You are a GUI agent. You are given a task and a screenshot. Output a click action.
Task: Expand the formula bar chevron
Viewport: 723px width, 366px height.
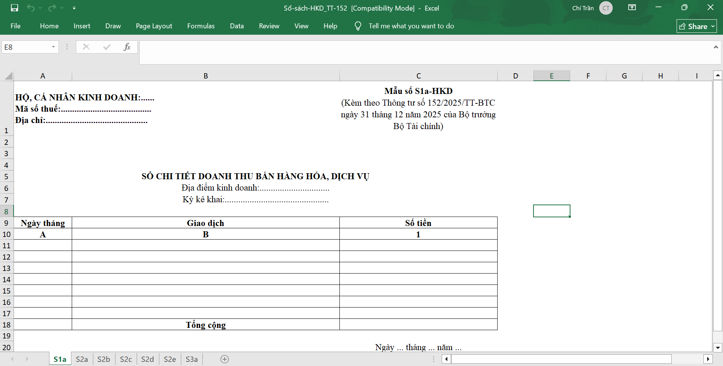point(715,47)
